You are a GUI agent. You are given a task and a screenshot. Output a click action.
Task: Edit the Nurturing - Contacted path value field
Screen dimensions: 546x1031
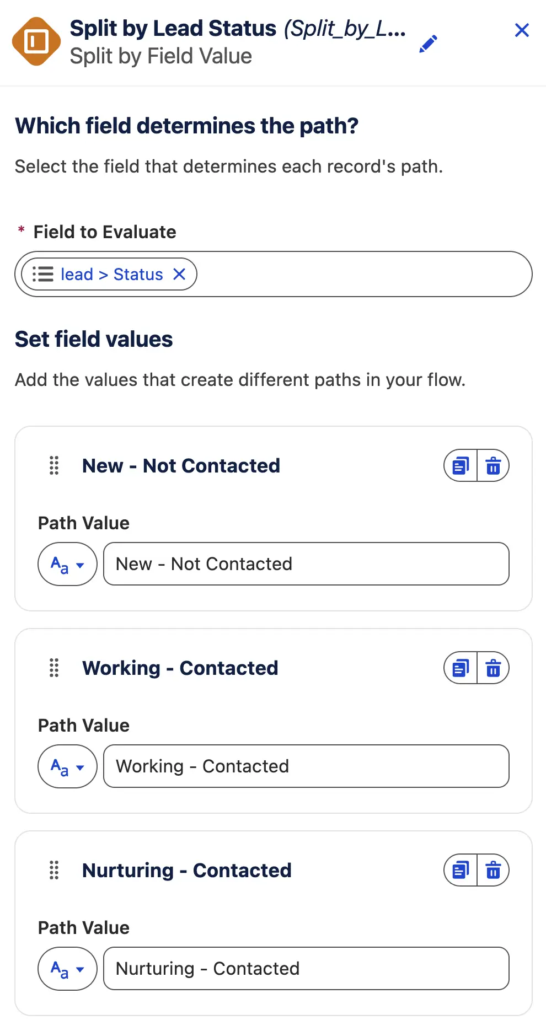pyautogui.click(x=306, y=969)
